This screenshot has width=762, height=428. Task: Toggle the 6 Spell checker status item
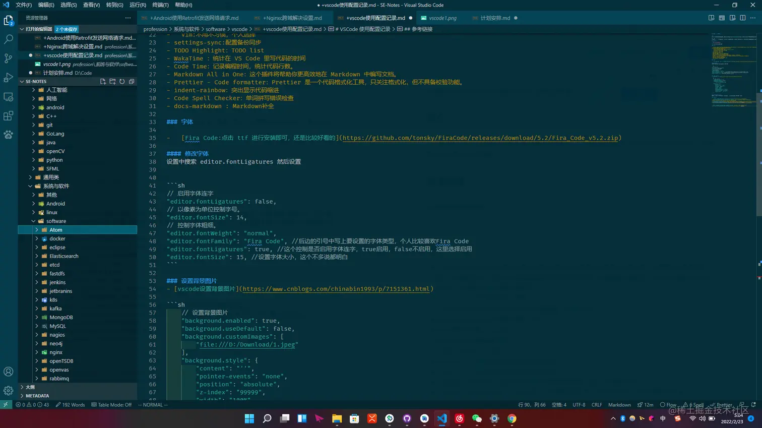(693, 405)
